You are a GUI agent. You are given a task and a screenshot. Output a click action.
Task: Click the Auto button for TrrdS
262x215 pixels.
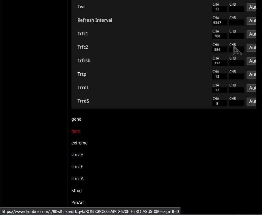252,102
